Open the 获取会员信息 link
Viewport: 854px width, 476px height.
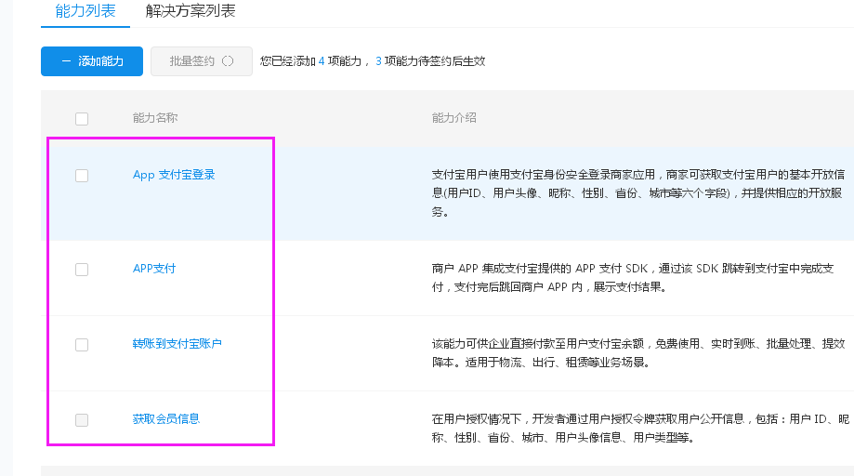pos(166,418)
